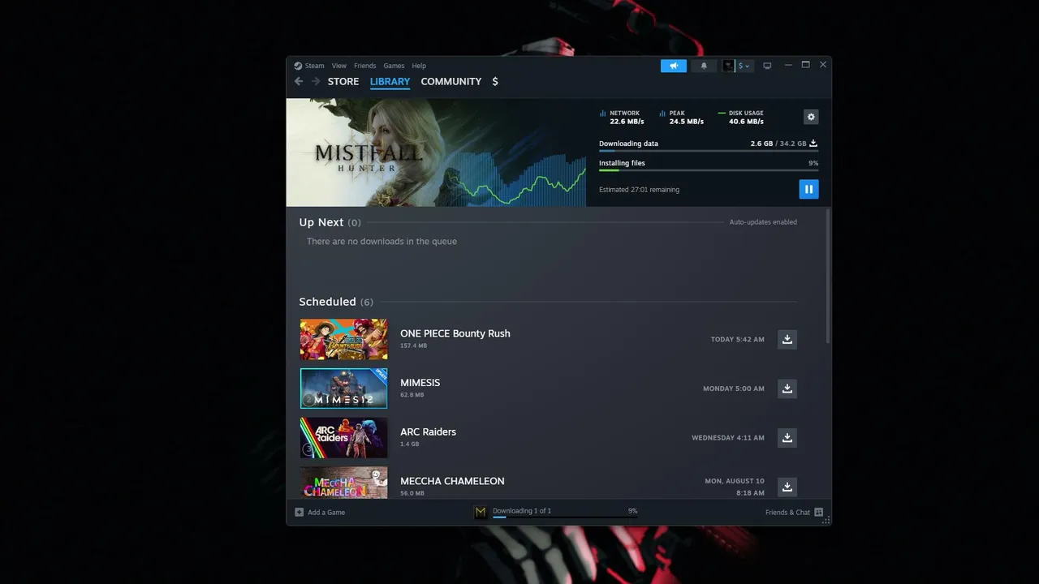Click the "WEDNESDAY 4:11 AM" schedule time
Screen dimensions: 1039x584
[728, 438]
